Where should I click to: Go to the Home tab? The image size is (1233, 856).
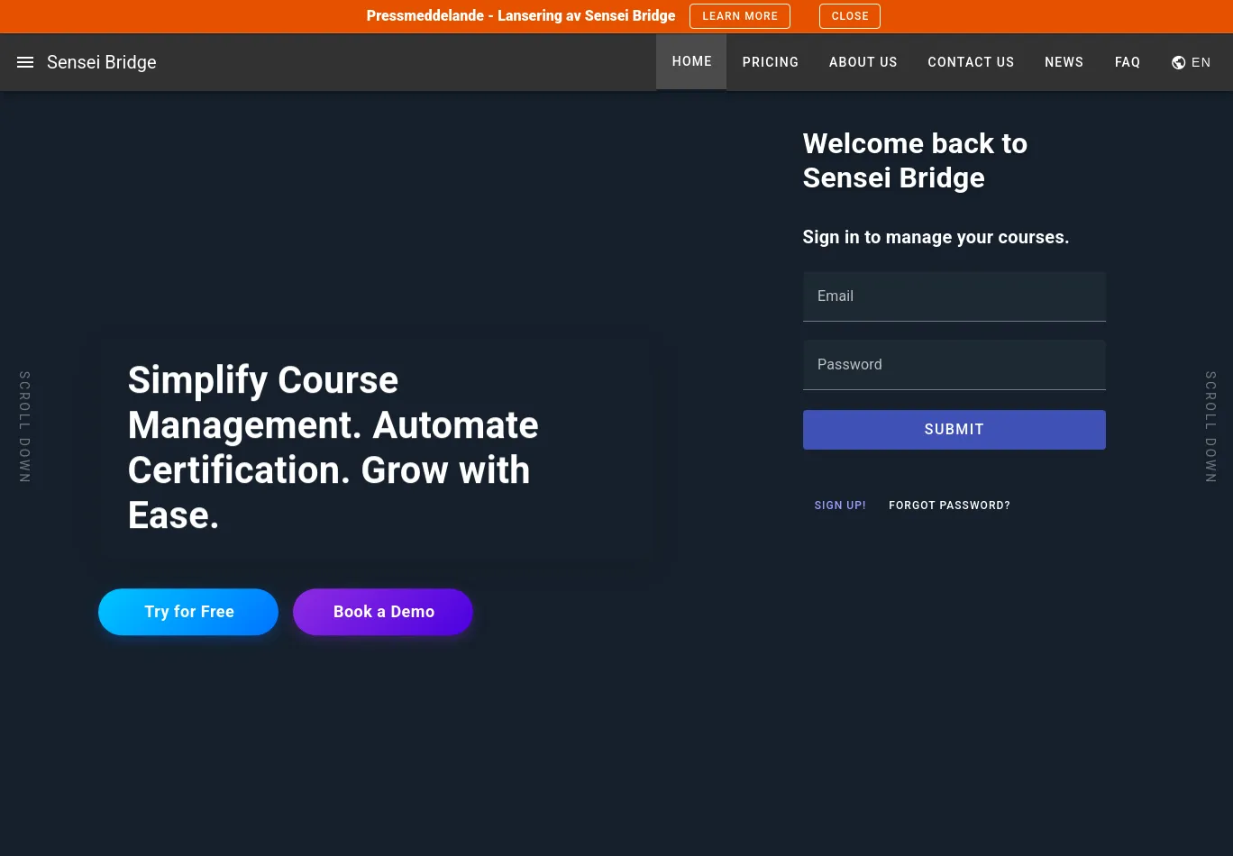691,61
